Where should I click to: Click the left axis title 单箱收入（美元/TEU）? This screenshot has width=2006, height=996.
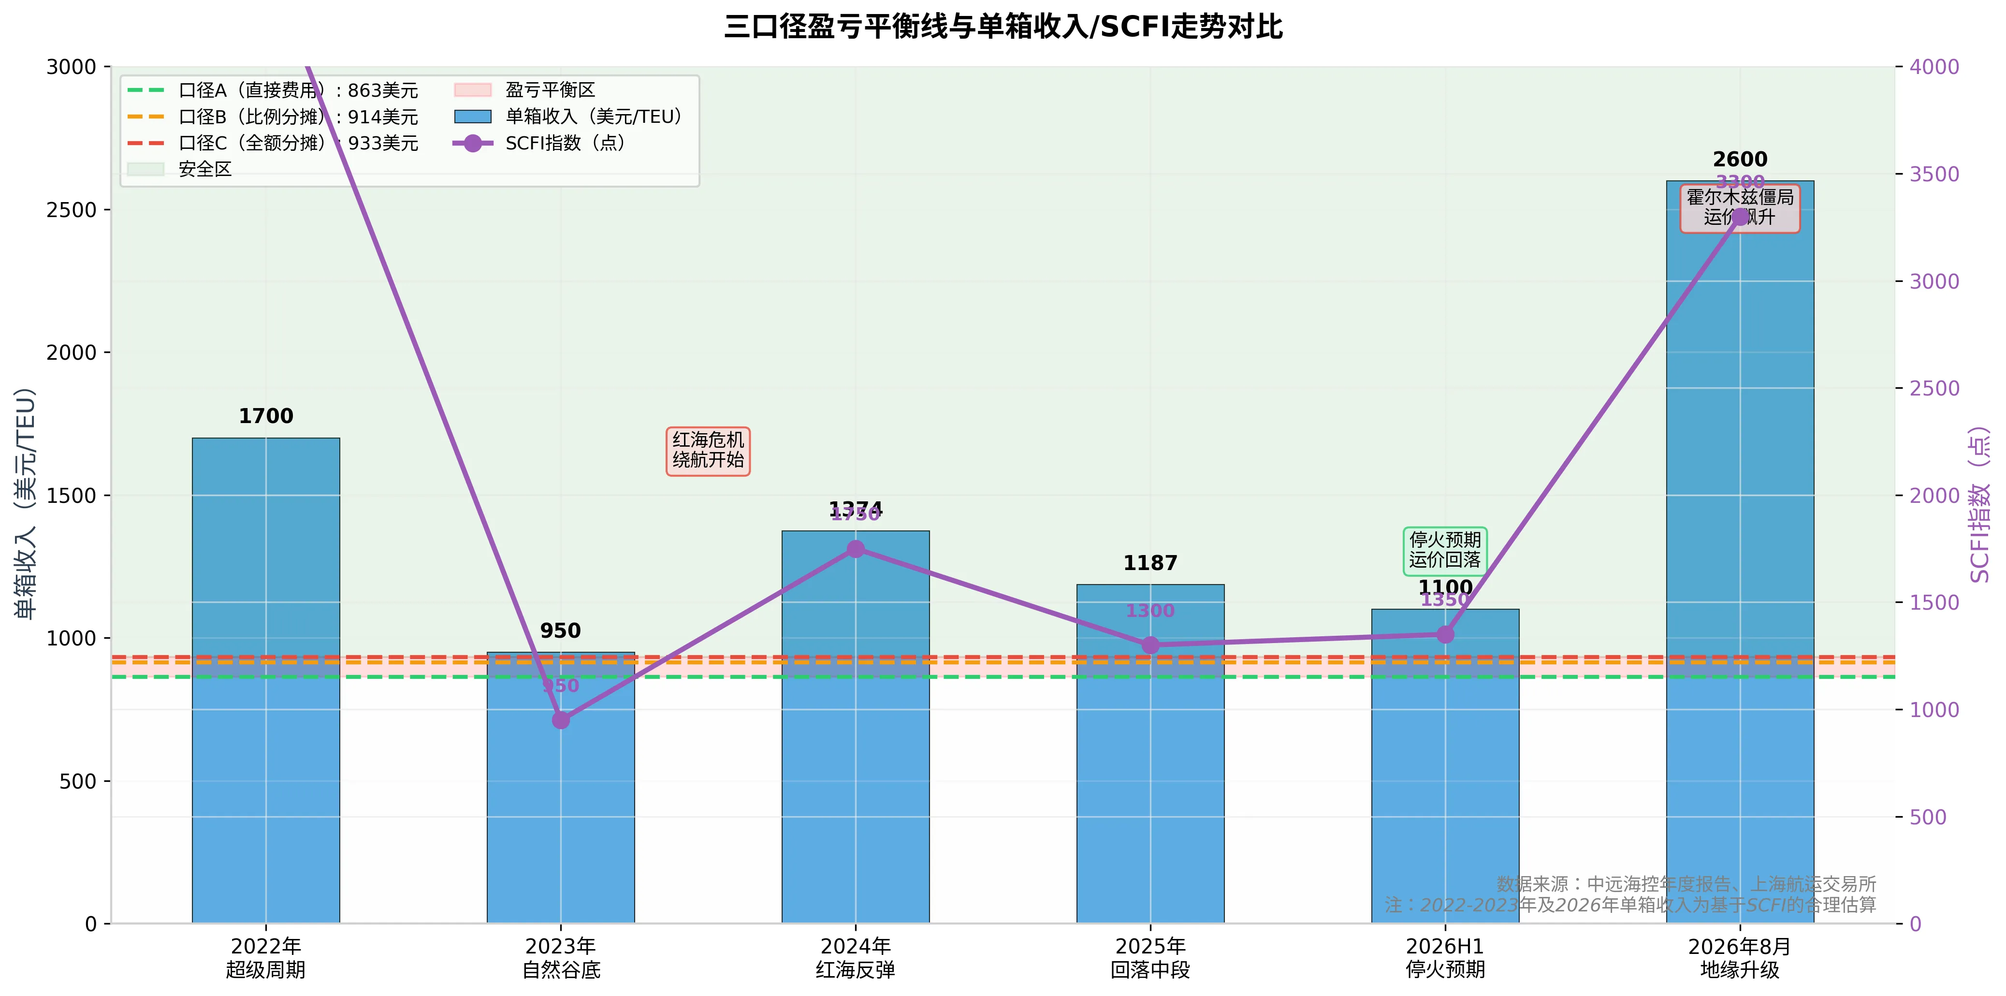[x=25, y=504]
